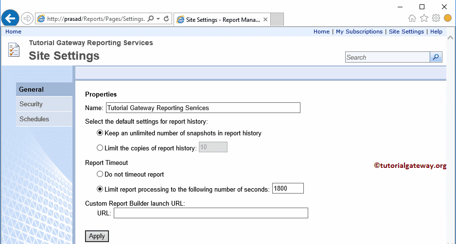Screen dimensions: 456x244
Task: Click the browser Back arrow button
Action: pyautogui.click(x=10, y=18)
